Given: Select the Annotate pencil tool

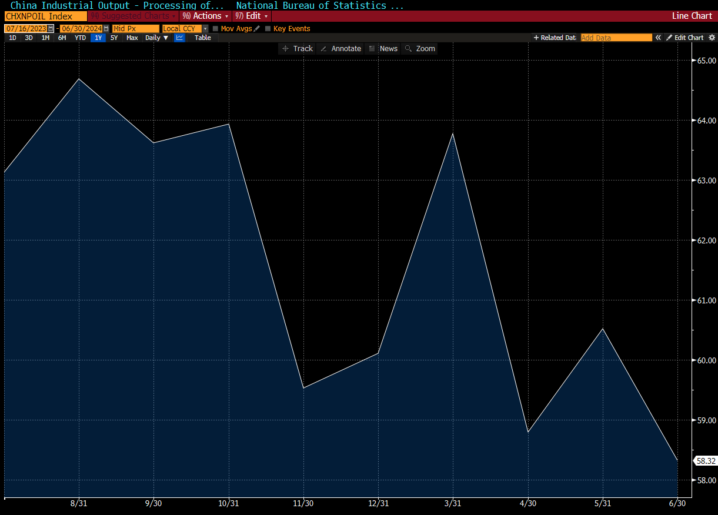Looking at the screenshot, I should tap(340, 48).
